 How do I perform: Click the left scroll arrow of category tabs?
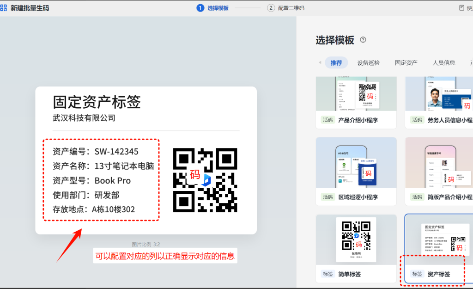320,62
